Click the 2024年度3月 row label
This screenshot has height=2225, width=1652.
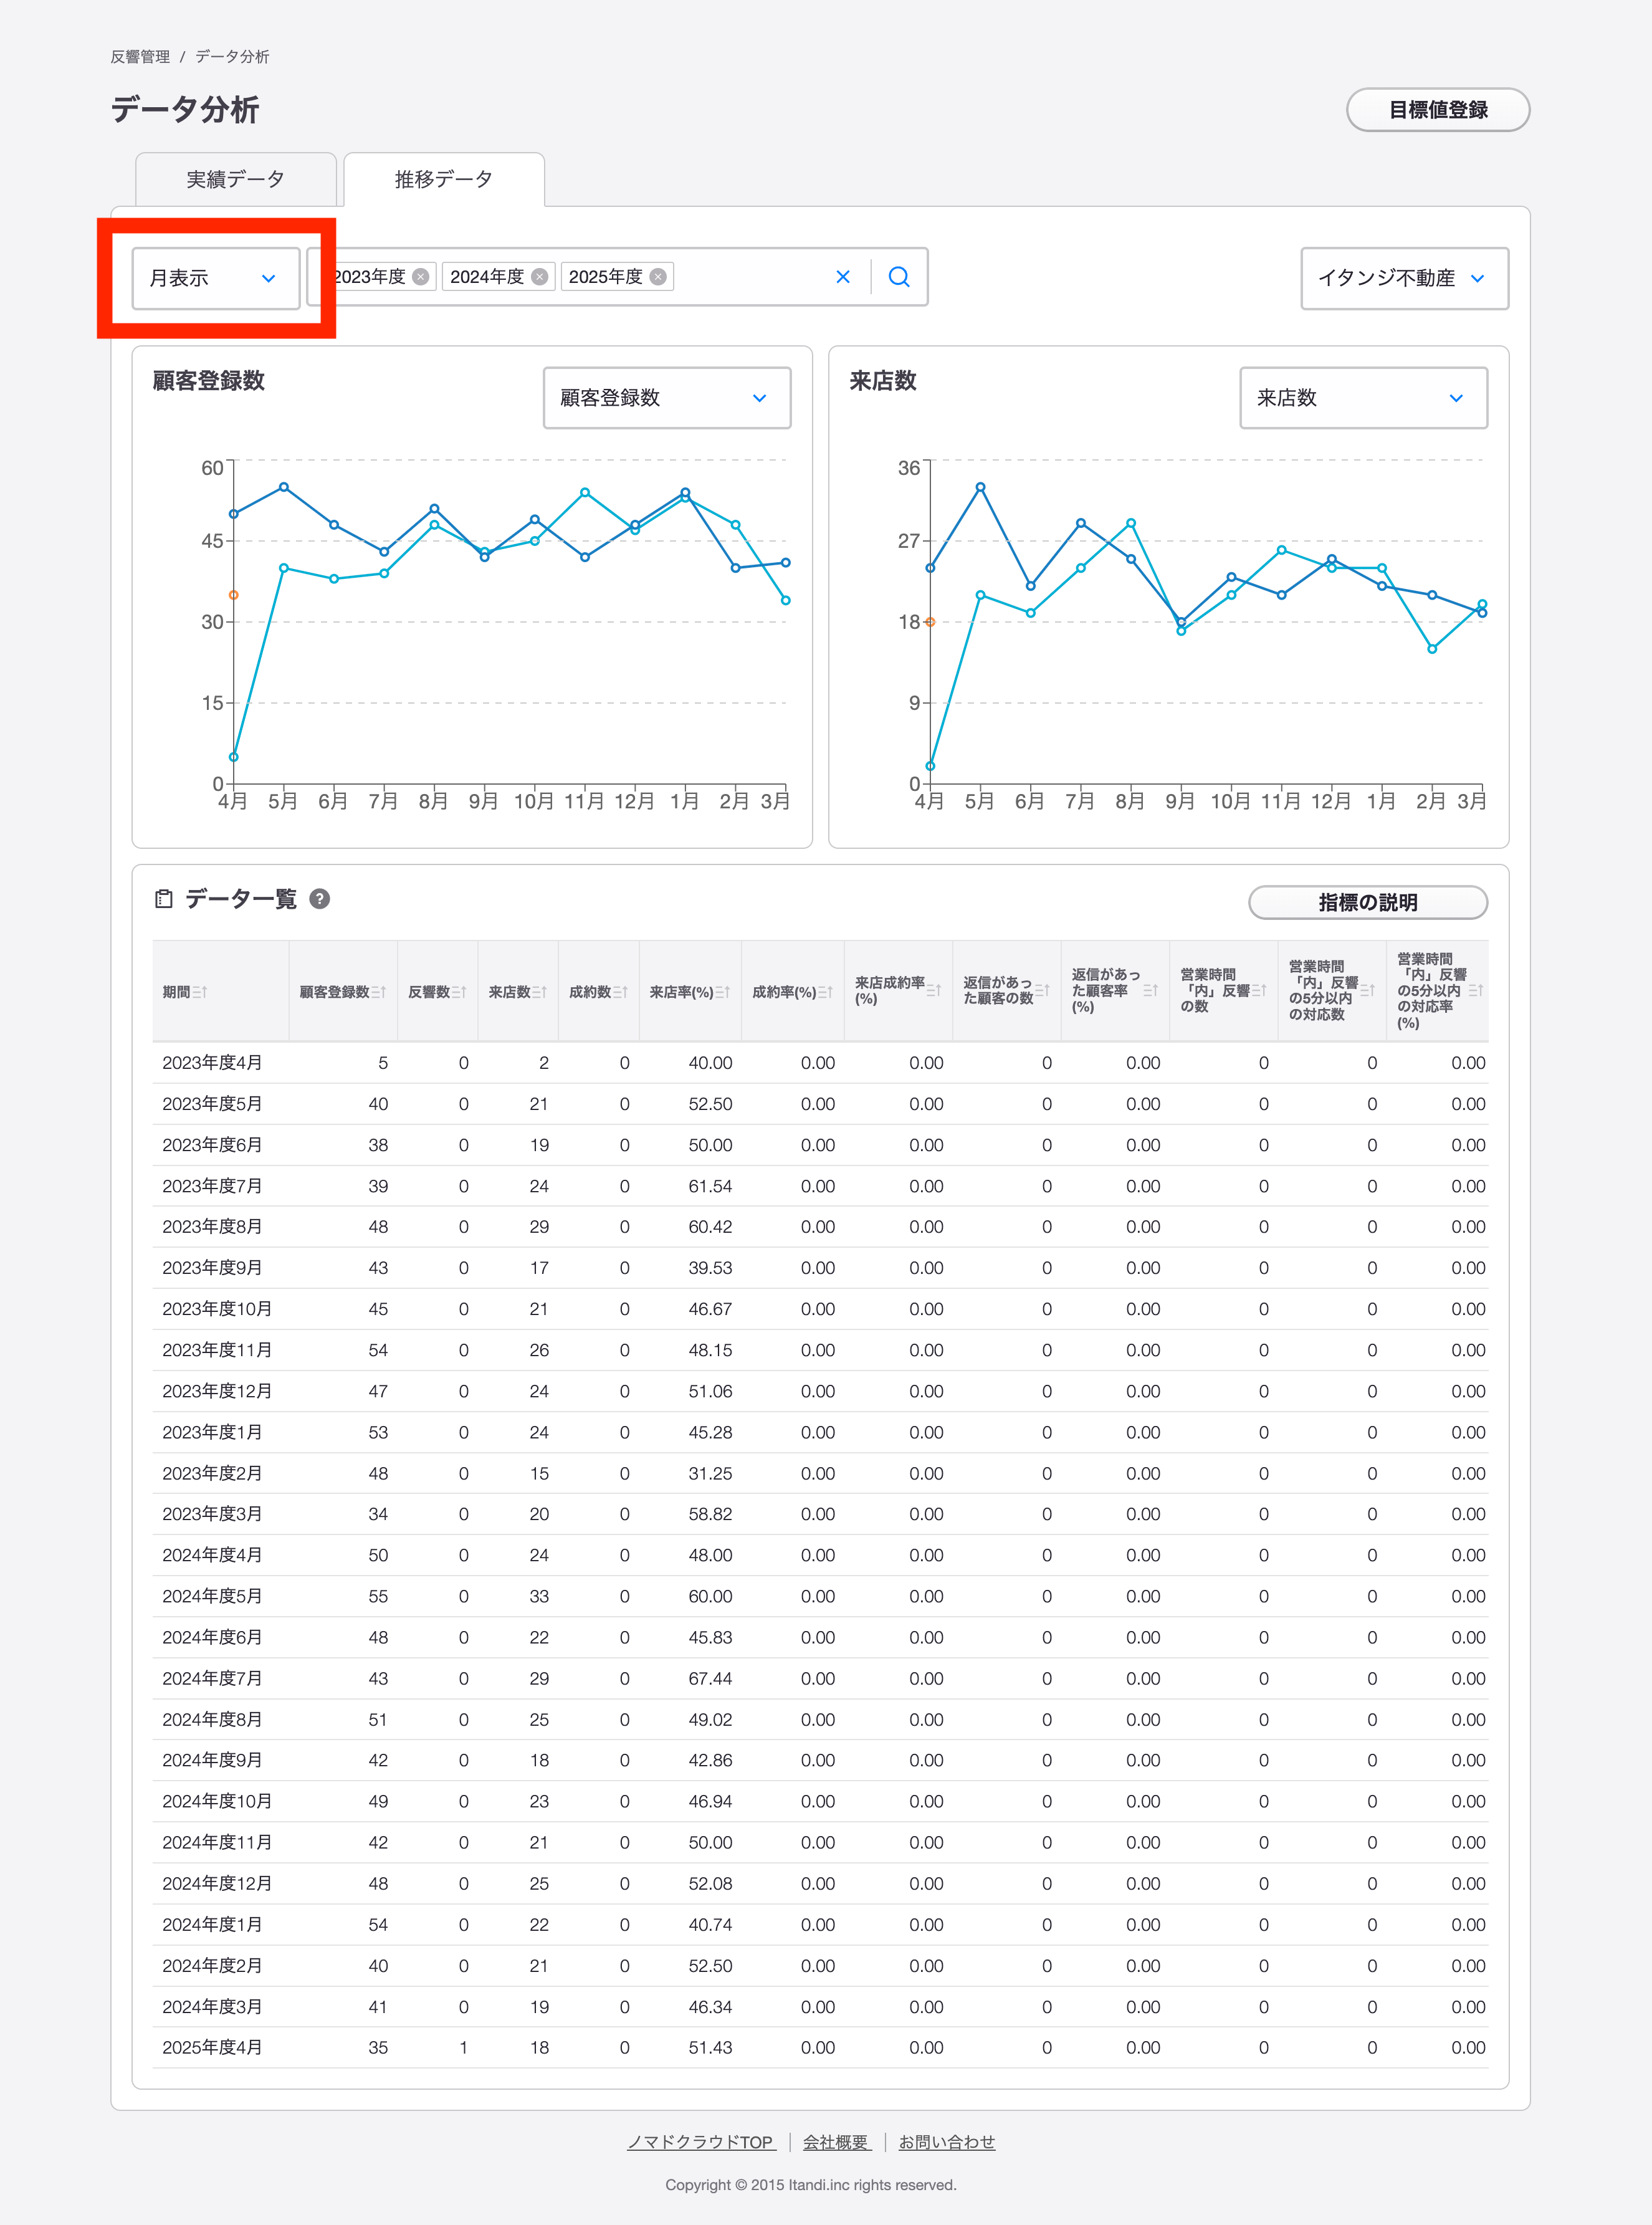(x=212, y=2006)
